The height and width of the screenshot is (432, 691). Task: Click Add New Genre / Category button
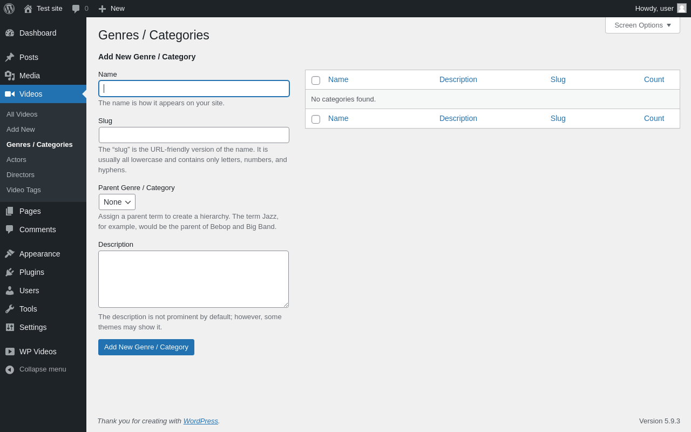pos(146,347)
